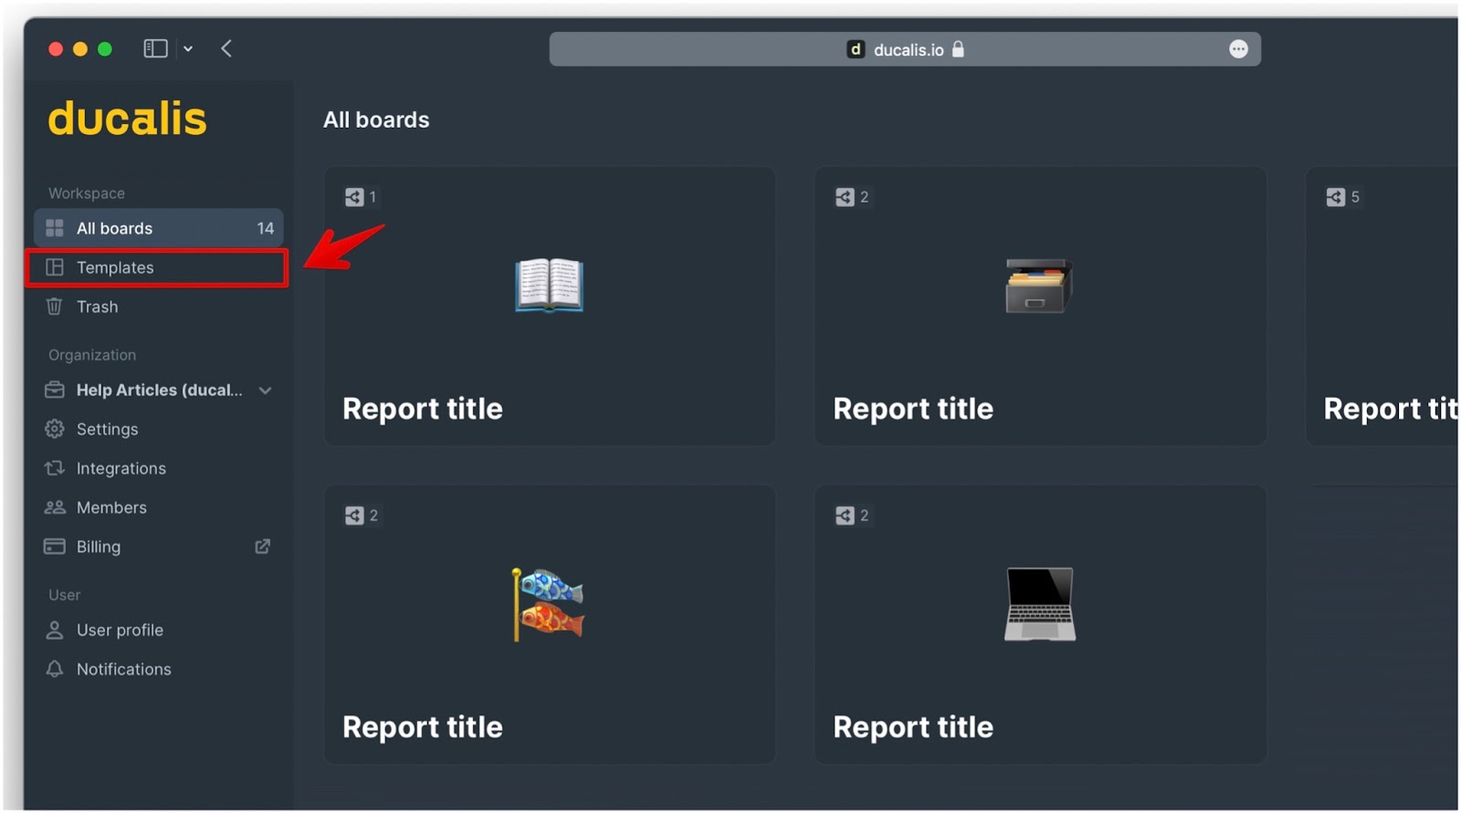
Task: Open All boards in sidebar
Action: (158, 228)
